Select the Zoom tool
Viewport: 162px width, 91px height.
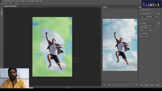click(x=2, y=15)
